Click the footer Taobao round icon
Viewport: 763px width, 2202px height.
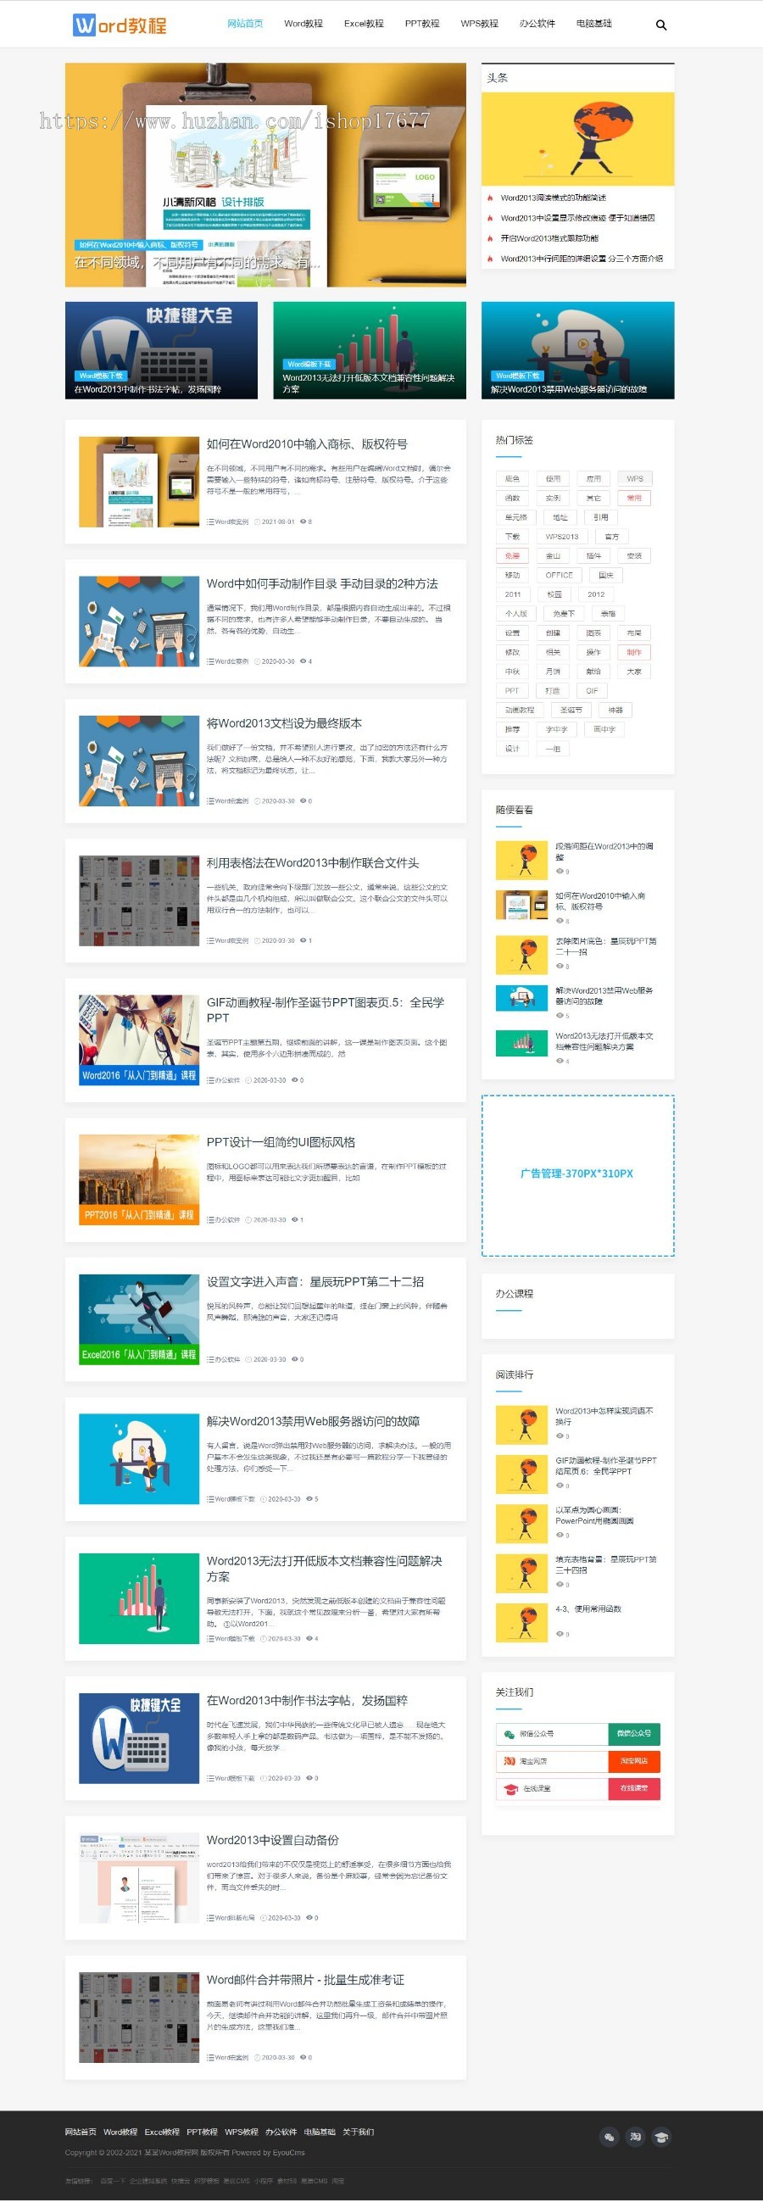(635, 2136)
